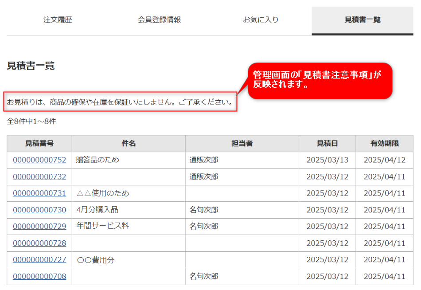
Task: Click the estimate disclaimer notice text
Action: 120,102
